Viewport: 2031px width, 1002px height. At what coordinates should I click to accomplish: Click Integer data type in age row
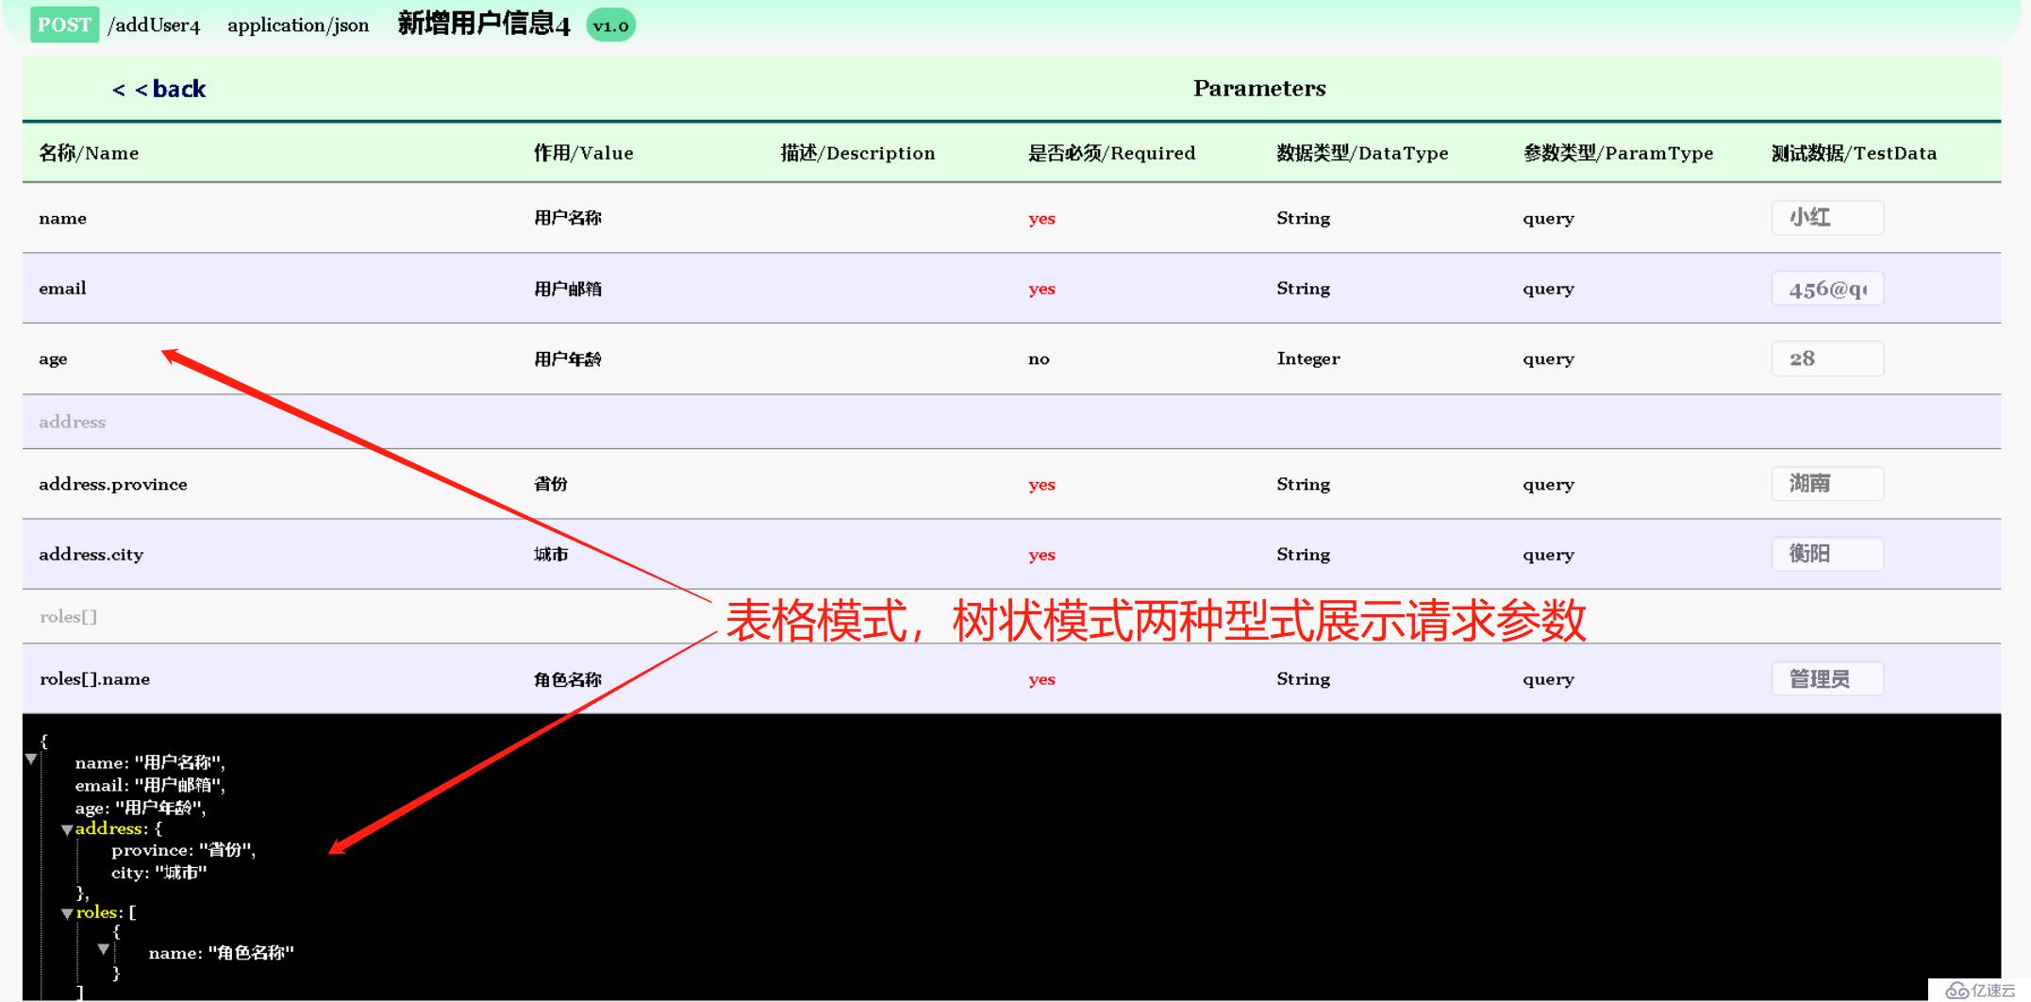tap(1308, 359)
